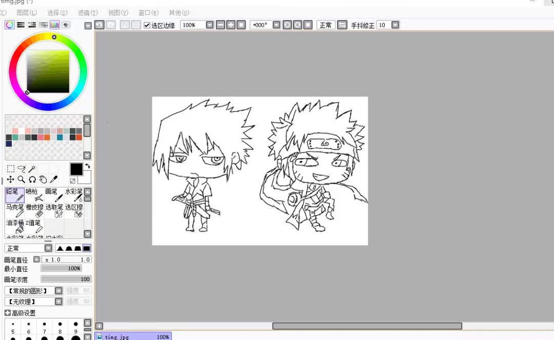Click the zoom magnifier tool
554x340 pixels.
click(x=22, y=179)
